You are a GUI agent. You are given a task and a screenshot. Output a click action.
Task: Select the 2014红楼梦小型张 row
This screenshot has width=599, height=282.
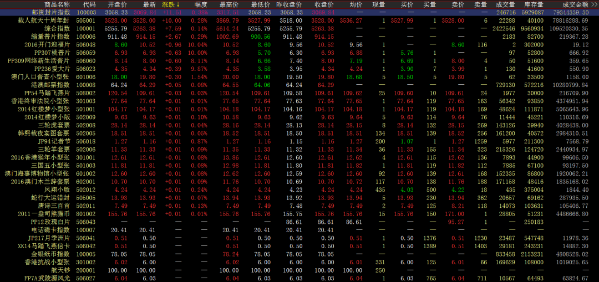(299, 109)
